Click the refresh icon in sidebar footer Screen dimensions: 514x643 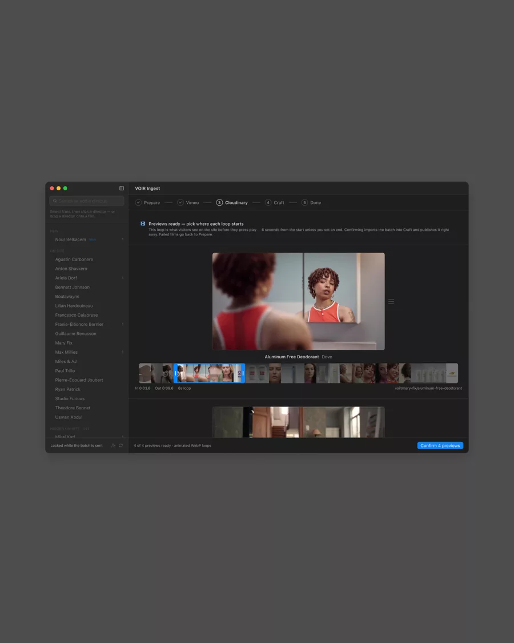click(121, 445)
